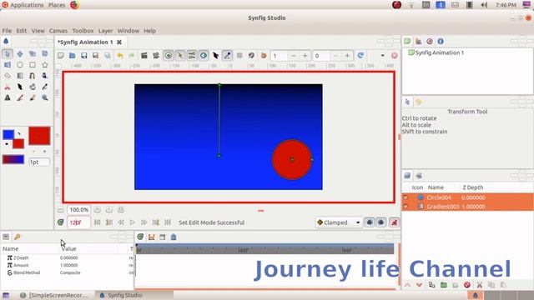Click the 100.0% zoom field
The image size is (534, 300).
(78, 209)
